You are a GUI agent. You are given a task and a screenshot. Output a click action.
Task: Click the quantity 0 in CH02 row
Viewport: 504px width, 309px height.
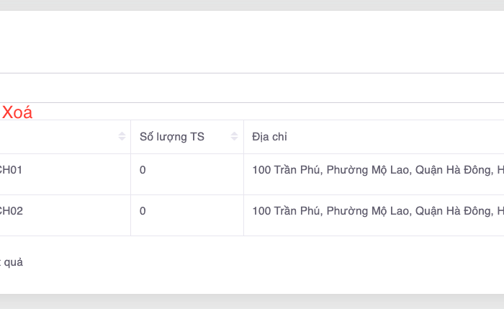coord(143,211)
